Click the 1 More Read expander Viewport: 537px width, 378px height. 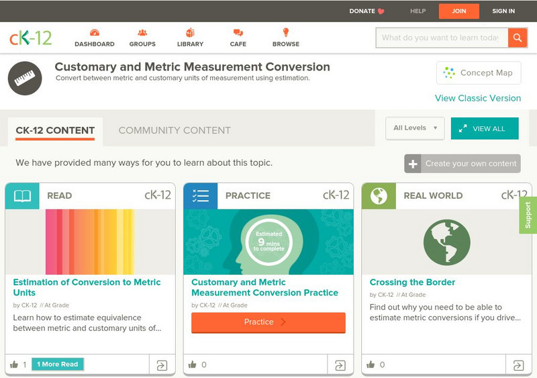(x=58, y=364)
